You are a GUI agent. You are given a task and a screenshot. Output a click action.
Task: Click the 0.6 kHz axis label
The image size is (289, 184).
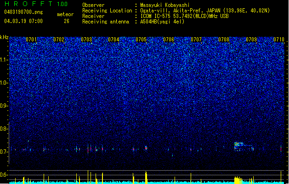pyautogui.click(x=4, y=175)
